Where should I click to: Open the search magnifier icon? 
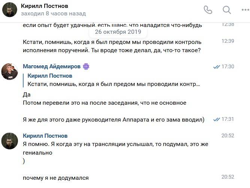tap(227, 10)
